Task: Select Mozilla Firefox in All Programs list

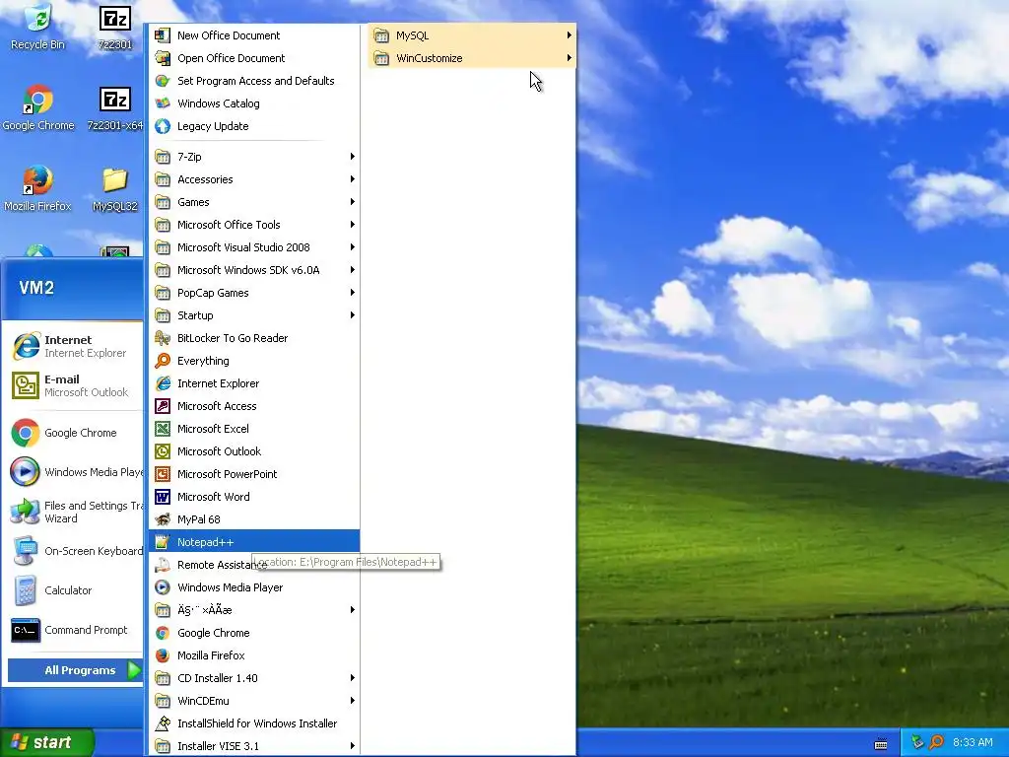Action: pos(254,655)
